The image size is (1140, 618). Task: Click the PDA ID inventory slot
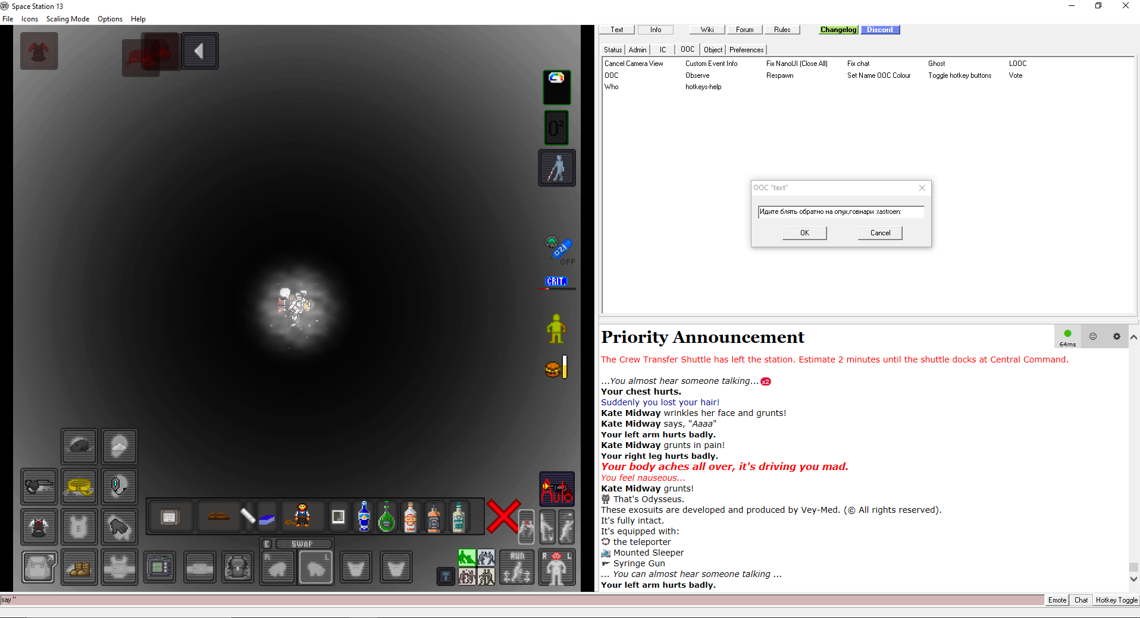(159, 567)
